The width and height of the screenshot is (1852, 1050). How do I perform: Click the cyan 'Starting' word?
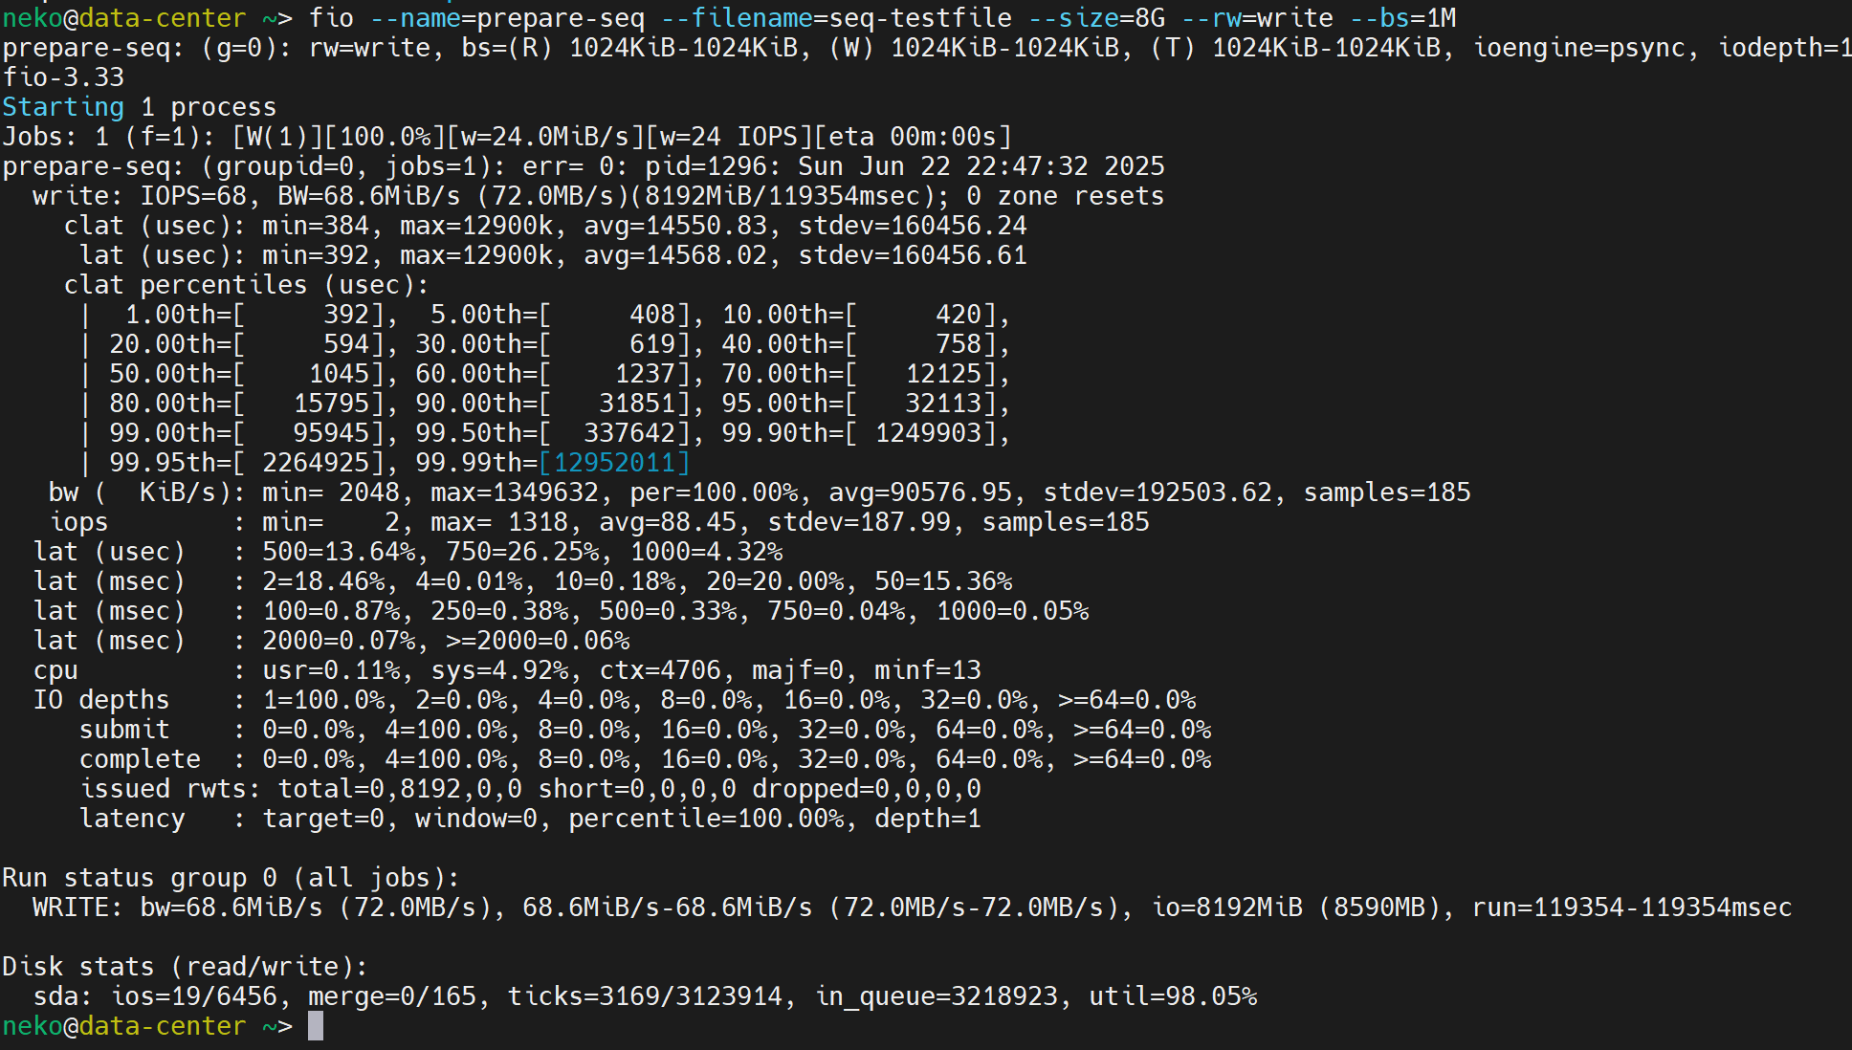pos(63,107)
